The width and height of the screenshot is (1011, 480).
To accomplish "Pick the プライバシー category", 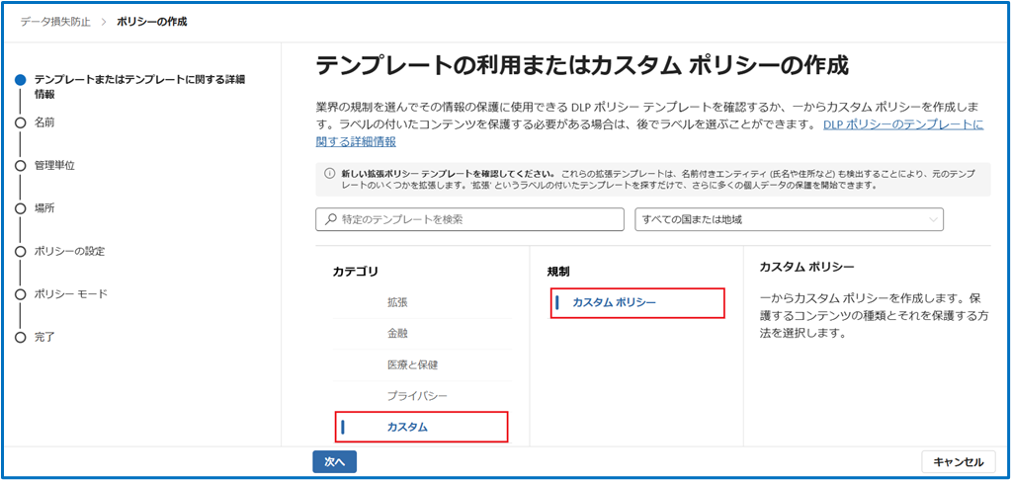I will tap(417, 395).
